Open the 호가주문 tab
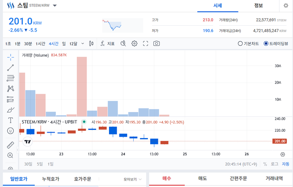The width and height of the screenshot is (293, 187). (82, 179)
